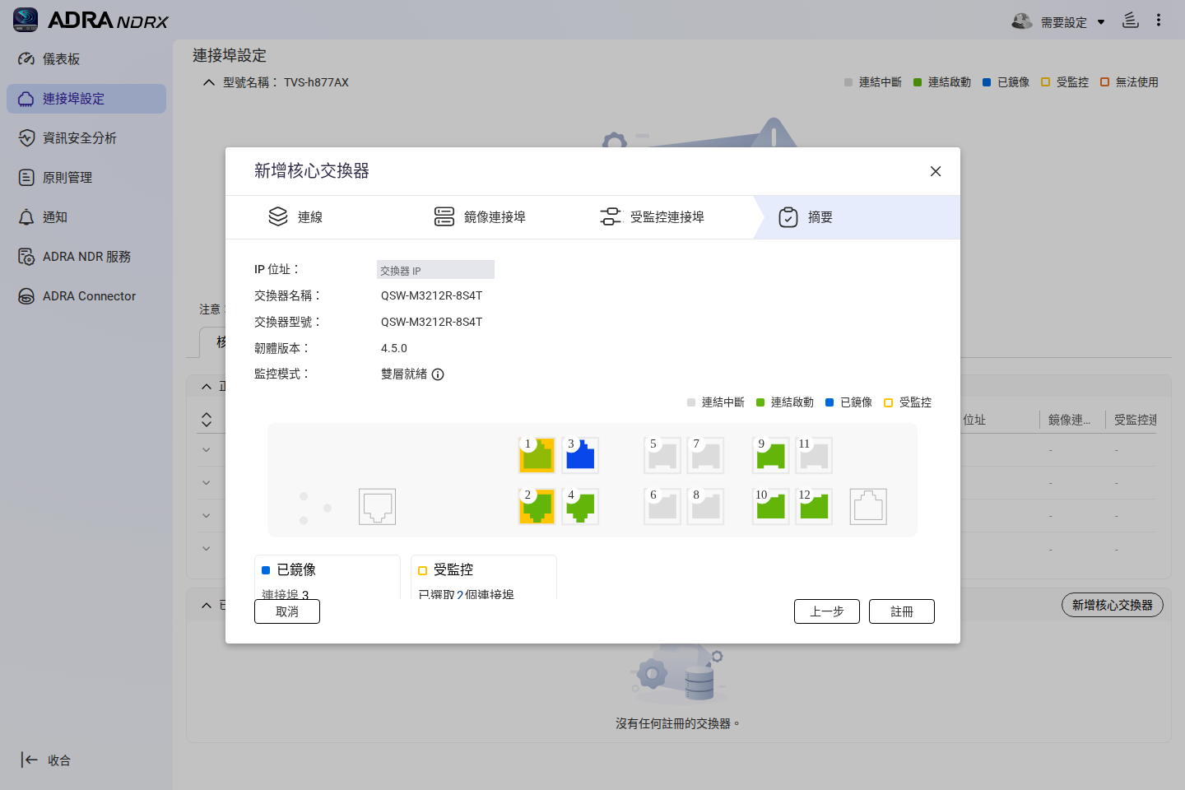Open the 需要設定 user dropdown
Viewport: 1185px width, 790px height.
pos(1058,21)
